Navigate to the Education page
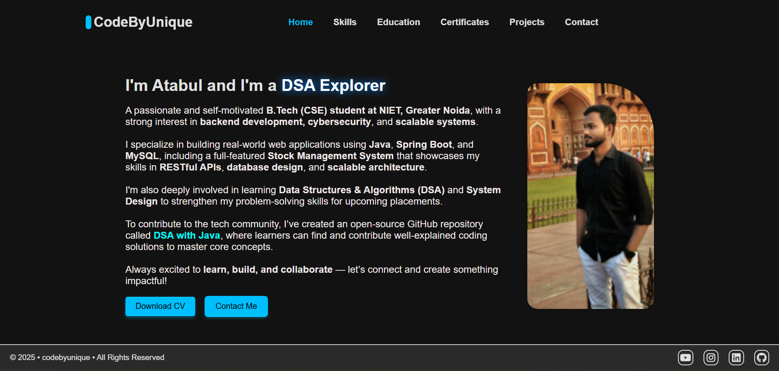Viewport: 779px width, 371px height. coord(398,22)
